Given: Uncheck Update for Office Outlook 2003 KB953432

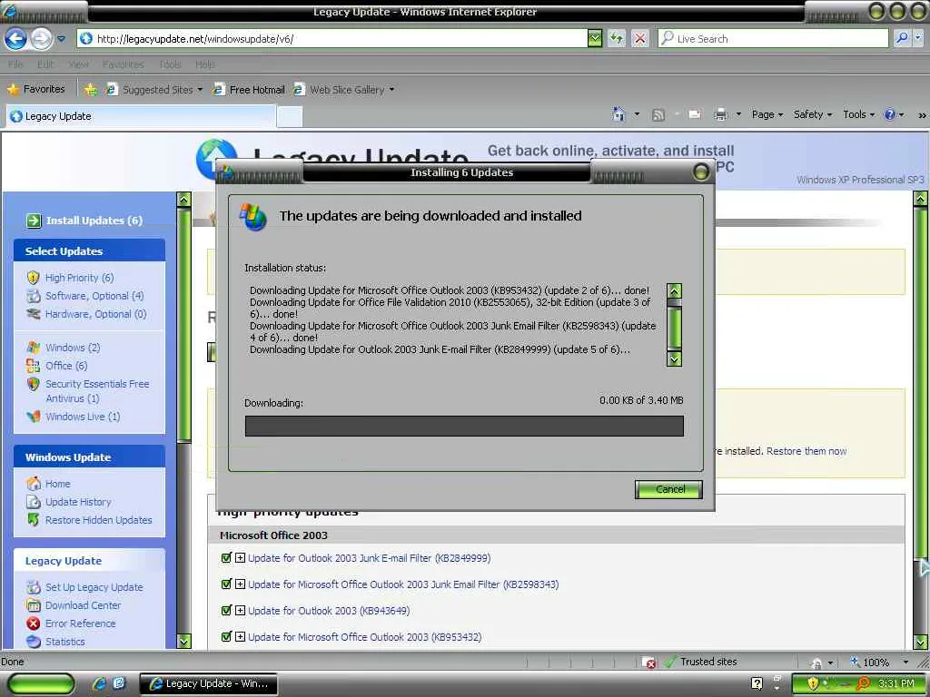Looking at the screenshot, I should (x=226, y=636).
